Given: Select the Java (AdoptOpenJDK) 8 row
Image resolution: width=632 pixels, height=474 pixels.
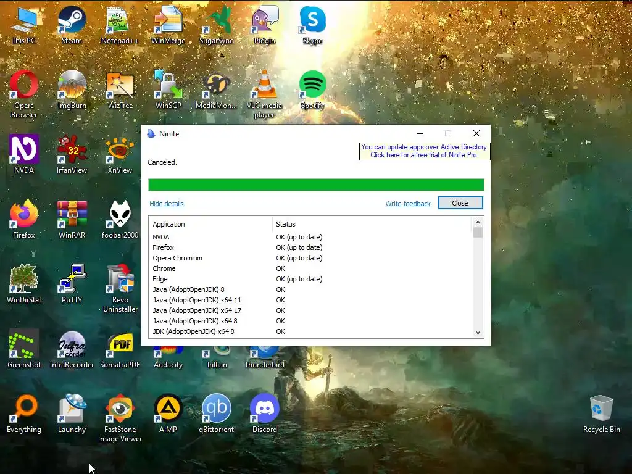Looking at the screenshot, I should click(x=310, y=289).
